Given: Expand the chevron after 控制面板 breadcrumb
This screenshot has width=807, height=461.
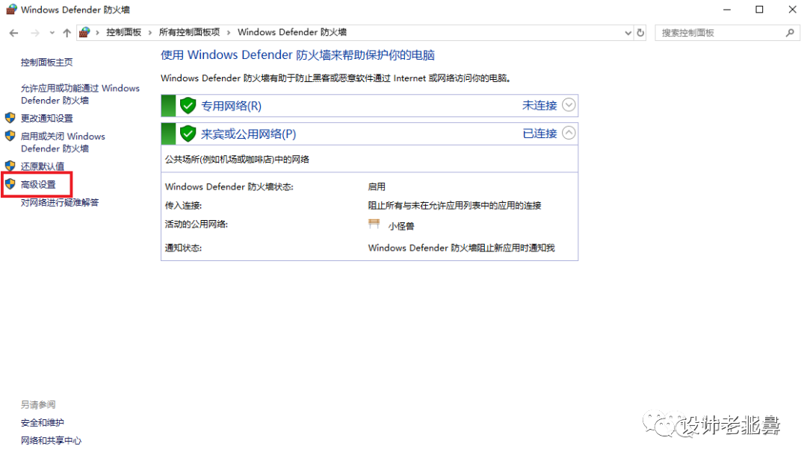Looking at the screenshot, I should click(149, 33).
